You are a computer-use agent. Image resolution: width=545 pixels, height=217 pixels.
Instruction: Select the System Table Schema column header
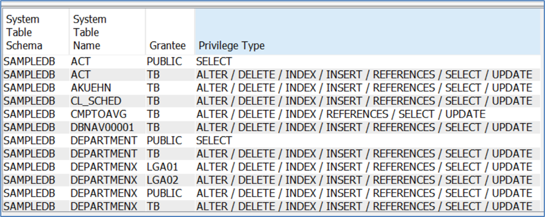36,32
